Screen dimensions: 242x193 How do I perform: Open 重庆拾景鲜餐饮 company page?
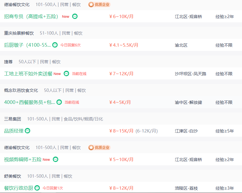tap(19, 33)
